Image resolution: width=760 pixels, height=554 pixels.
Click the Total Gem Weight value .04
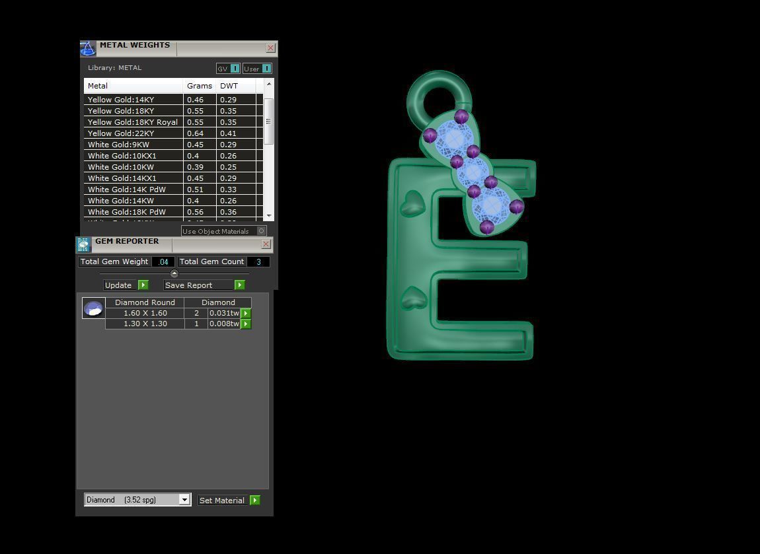[x=163, y=261]
